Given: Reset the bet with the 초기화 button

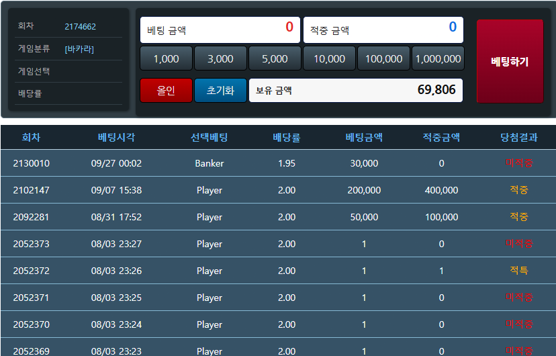Looking at the screenshot, I should [220, 91].
